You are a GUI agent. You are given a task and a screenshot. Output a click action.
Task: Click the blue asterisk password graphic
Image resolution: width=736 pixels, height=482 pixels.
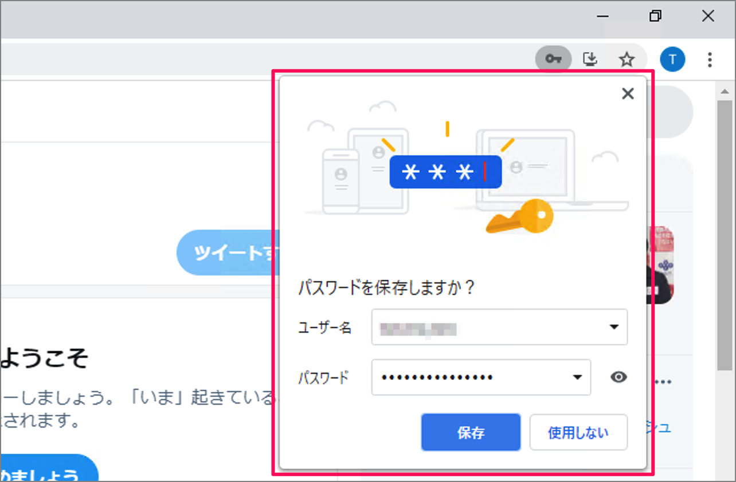click(x=445, y=171)
